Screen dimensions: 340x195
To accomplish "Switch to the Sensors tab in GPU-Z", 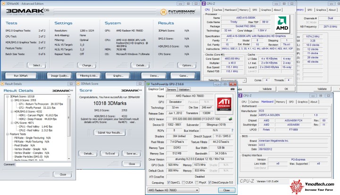I will (171, 89).
